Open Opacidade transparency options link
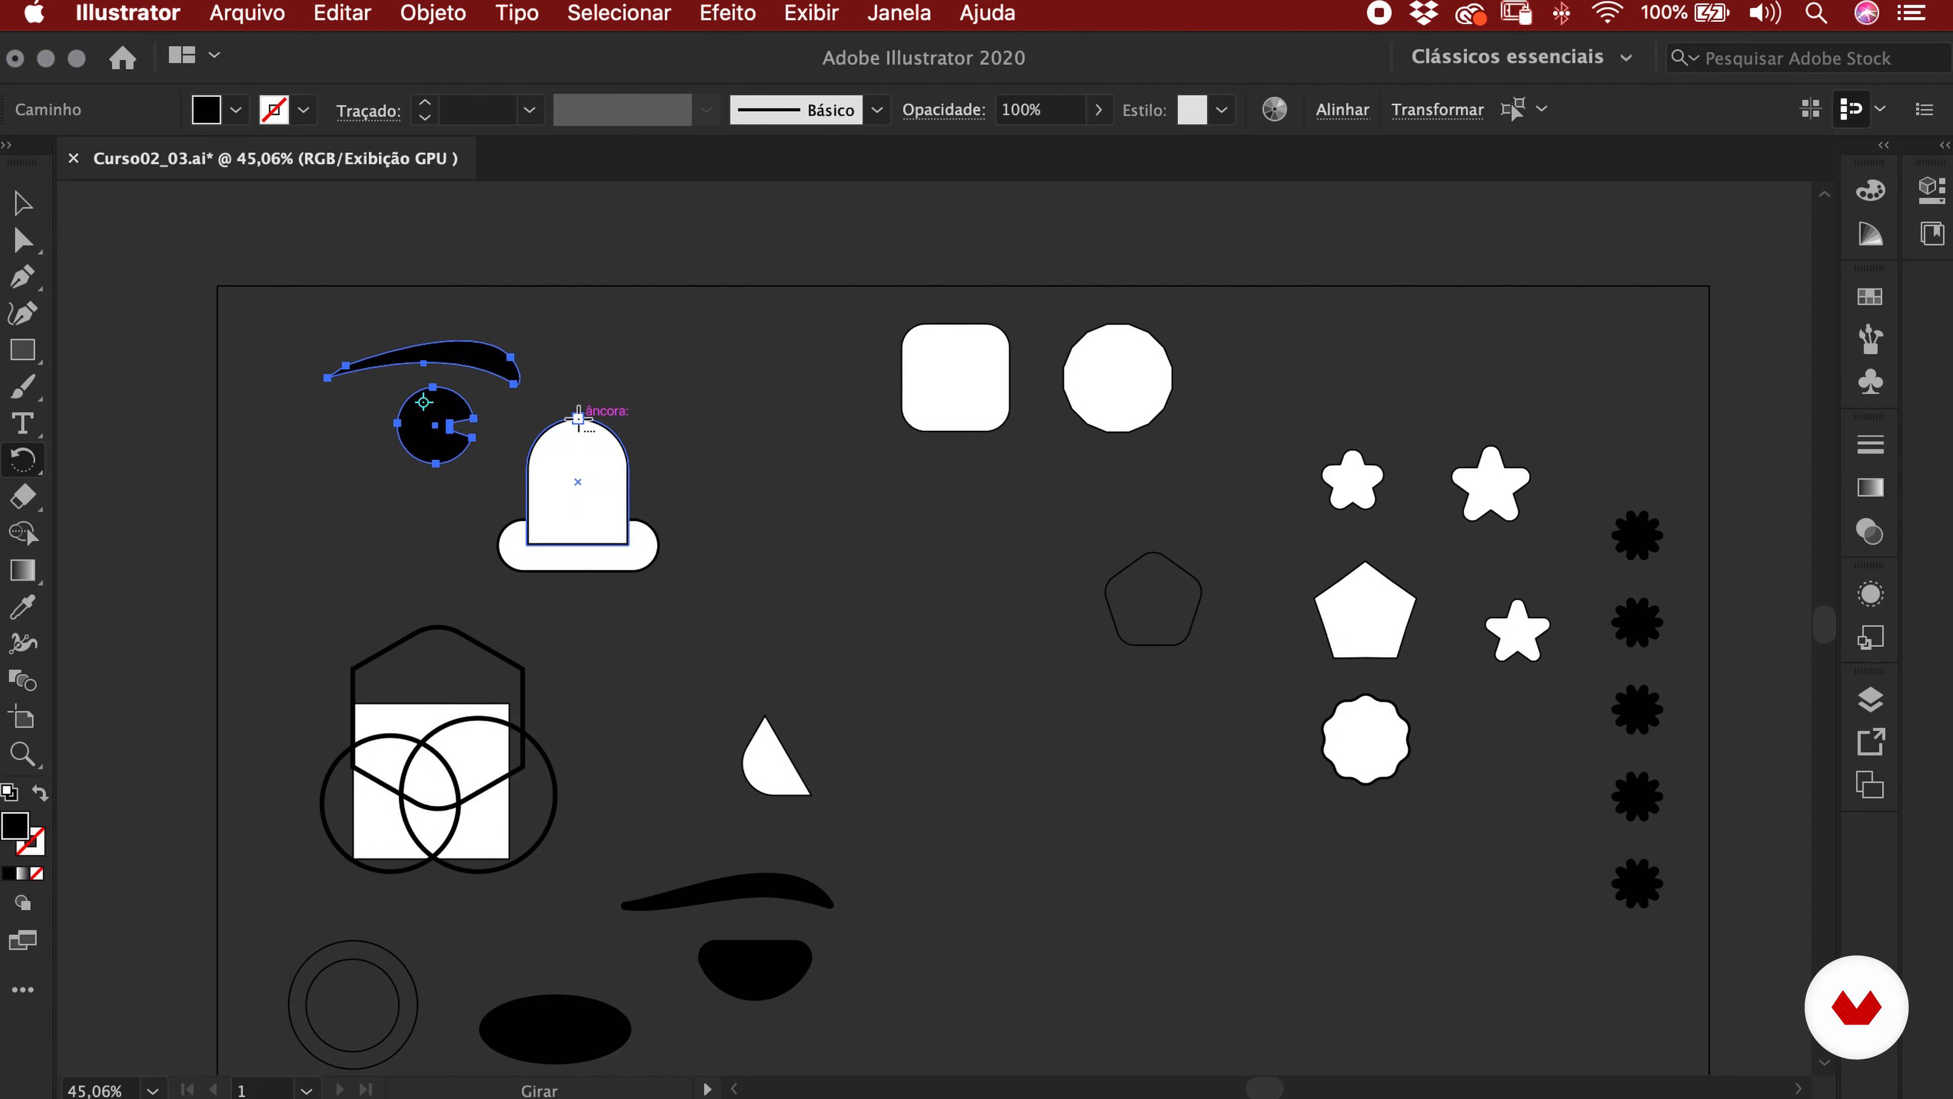This screenshot has height=1099, width=1953. click(x=943, y=110)
